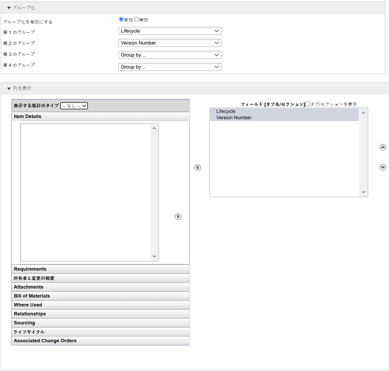This screenshot has height=371, width=389.
Task: Collapse the グループ化 section triangle
Action: pos(9,8)
